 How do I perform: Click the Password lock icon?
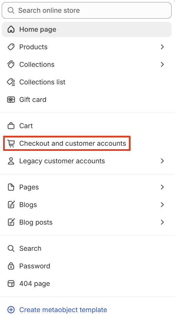(x=11, y=266)
